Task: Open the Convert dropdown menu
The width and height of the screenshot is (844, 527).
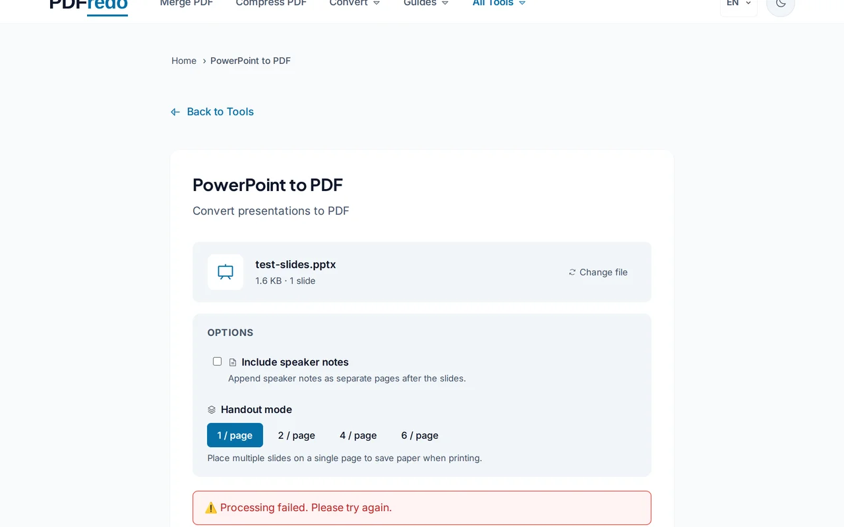Action: click(x=354, y=3)
